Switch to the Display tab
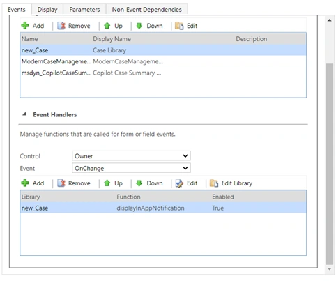 click(47, 10)
